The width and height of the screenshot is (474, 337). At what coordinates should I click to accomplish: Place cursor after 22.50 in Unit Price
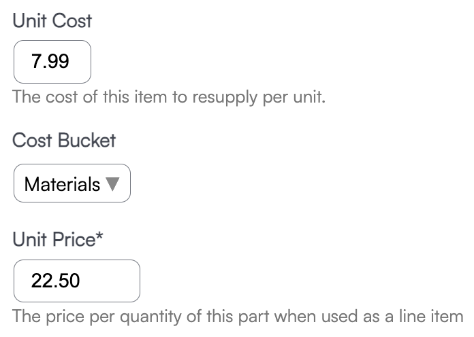82,280
